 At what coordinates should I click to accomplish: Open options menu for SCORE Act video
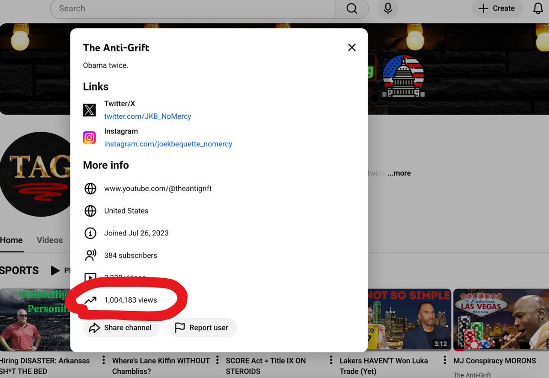(x=331, y=360)
